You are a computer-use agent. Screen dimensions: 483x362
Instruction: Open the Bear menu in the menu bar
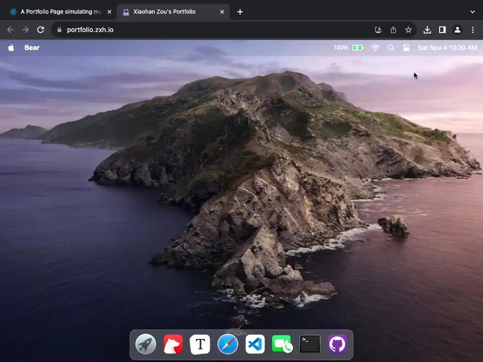click(32, 48)
